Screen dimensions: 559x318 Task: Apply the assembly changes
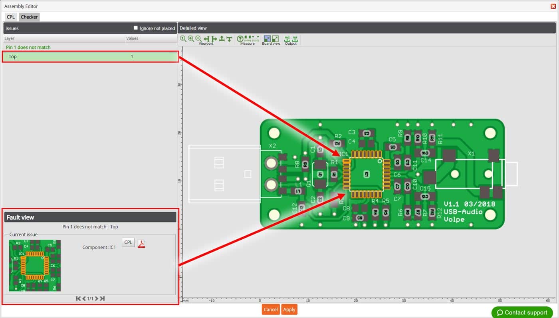[x=289, y=309]
